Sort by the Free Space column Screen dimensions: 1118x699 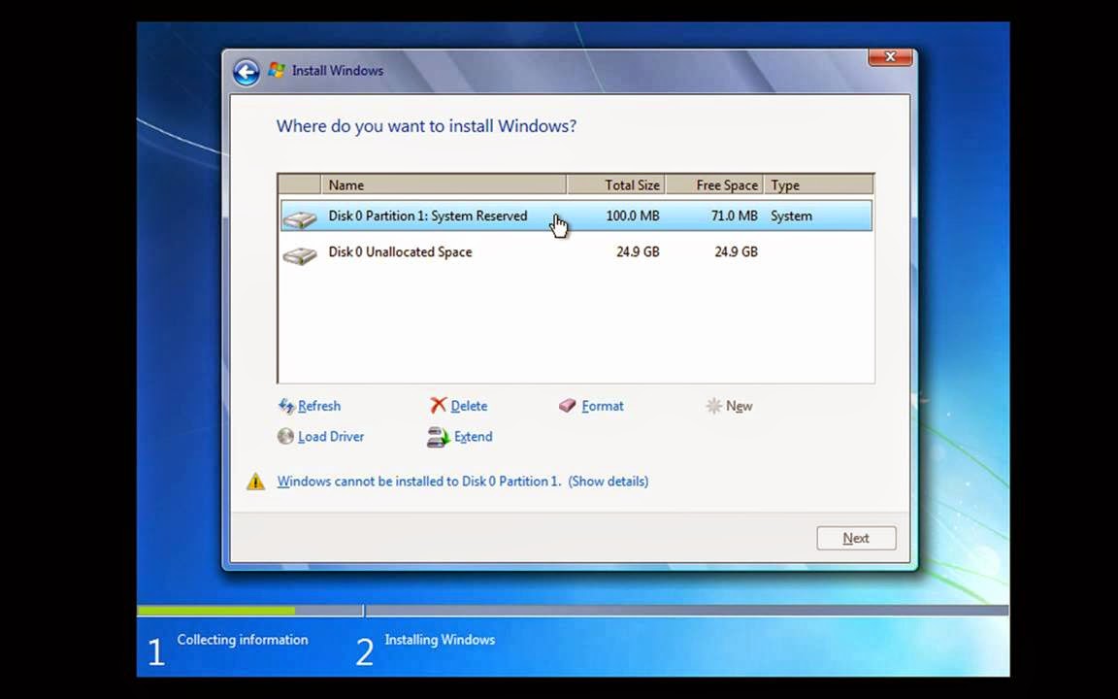click(727, 184)
